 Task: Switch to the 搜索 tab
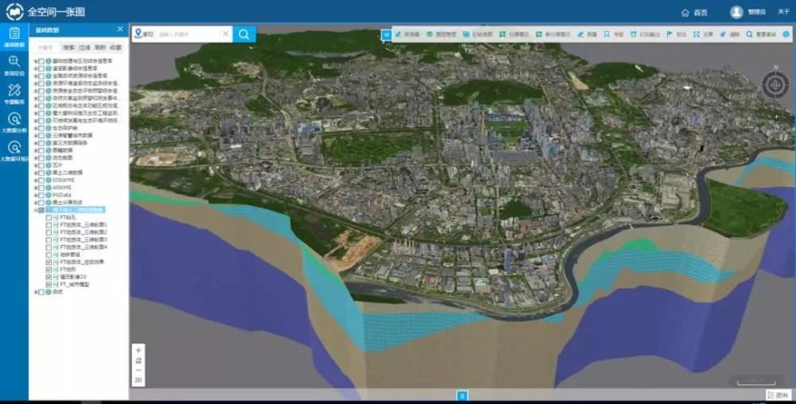68,47
